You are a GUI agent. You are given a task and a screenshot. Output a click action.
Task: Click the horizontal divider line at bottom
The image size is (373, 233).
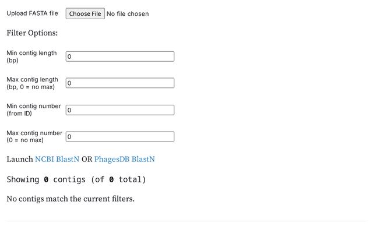tap(186, 221)
